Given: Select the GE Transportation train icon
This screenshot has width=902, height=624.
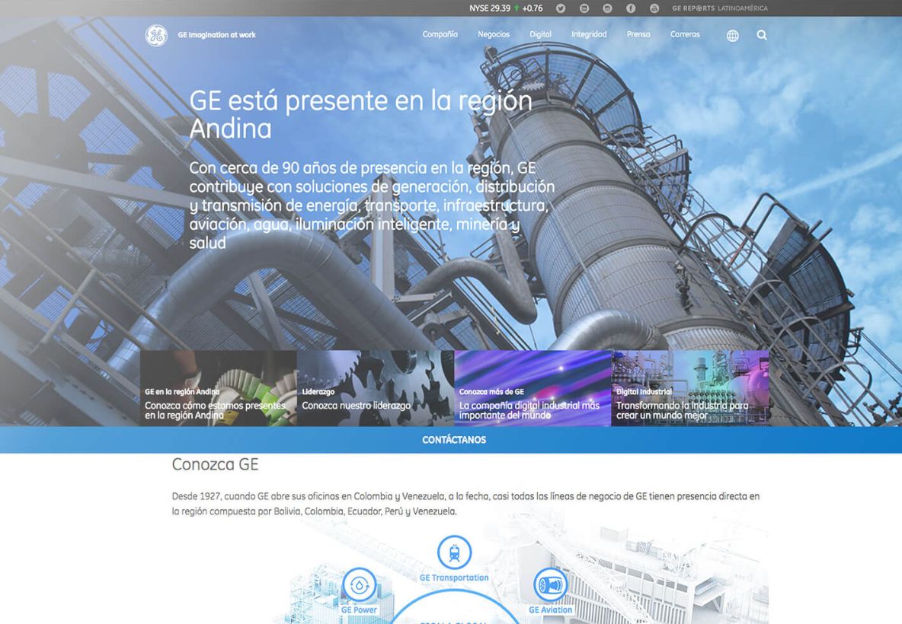Looking at the screenshot, I should 454,552.
